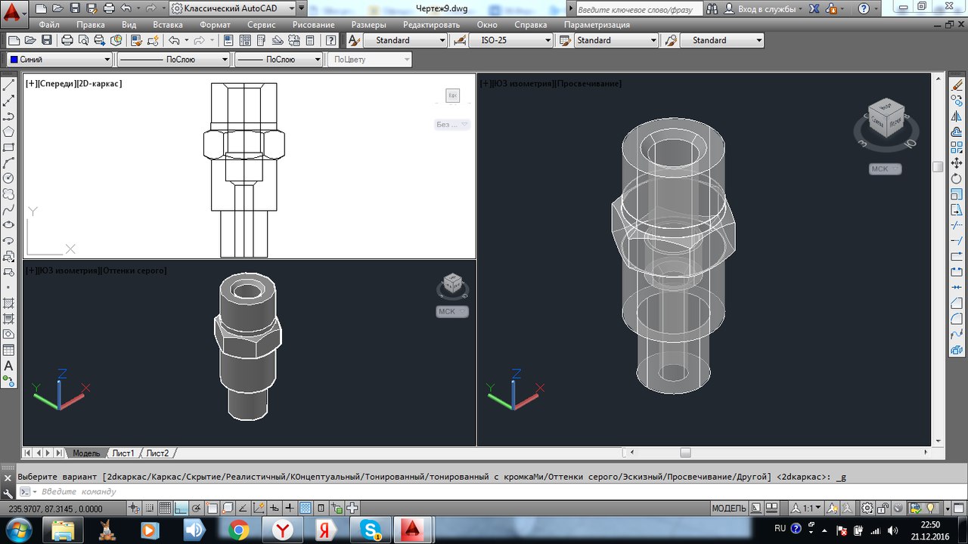This screenshot has height=544, width=968.
Task: Switch to the Лист1 layout tab
Action: point(123,453)
